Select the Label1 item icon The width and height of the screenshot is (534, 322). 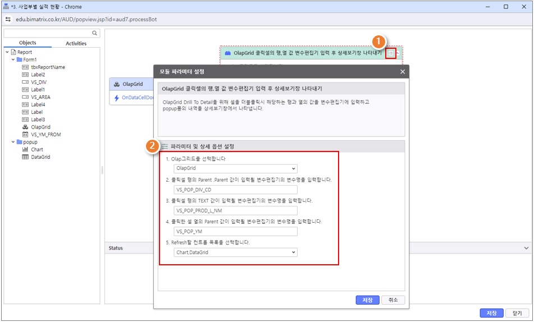coord(25,90)
